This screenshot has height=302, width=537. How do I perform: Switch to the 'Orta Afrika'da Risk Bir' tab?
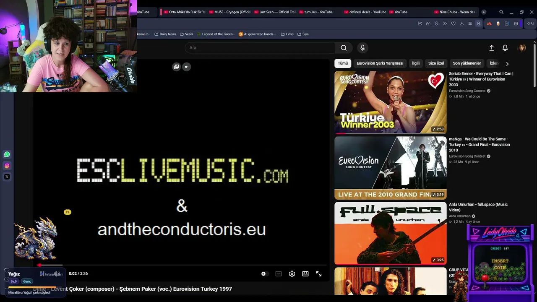(185, 12)
